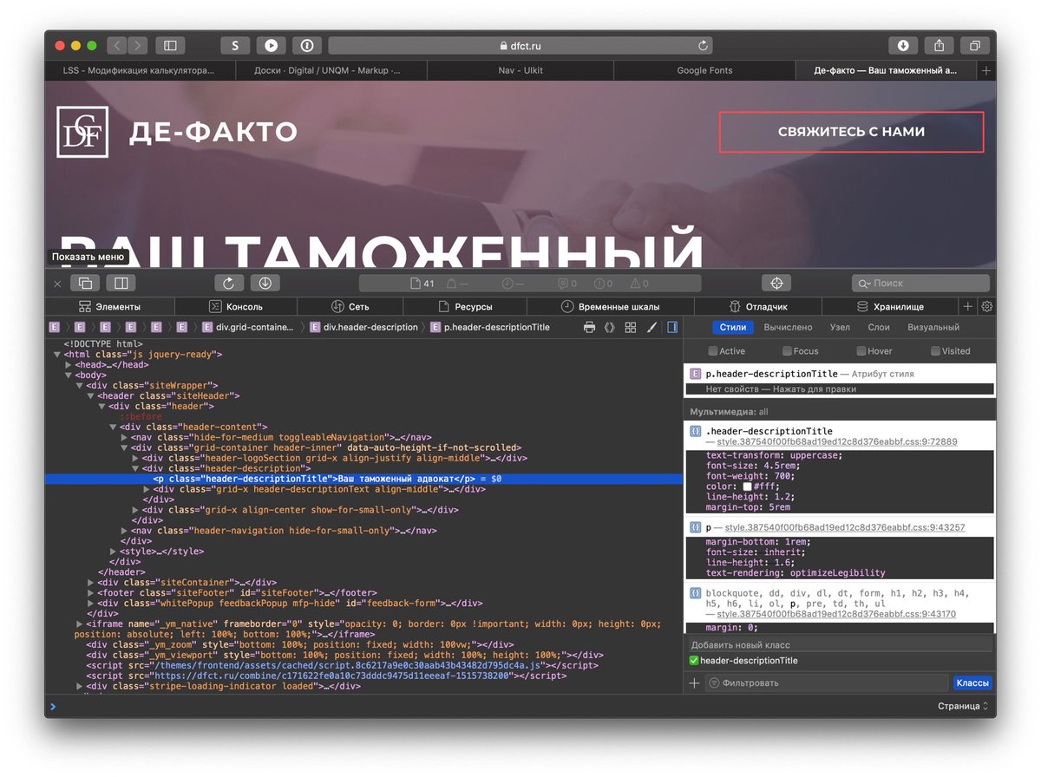Collapse the html element node
This screenshot has height=777, width=1041.
(57, 355)
